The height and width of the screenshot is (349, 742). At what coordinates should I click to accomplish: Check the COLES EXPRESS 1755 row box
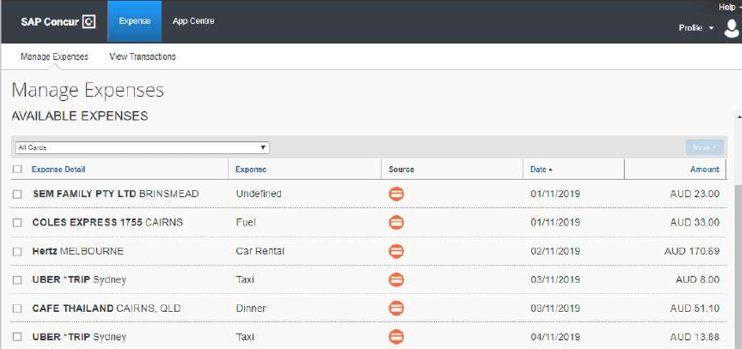coord(17,223)
